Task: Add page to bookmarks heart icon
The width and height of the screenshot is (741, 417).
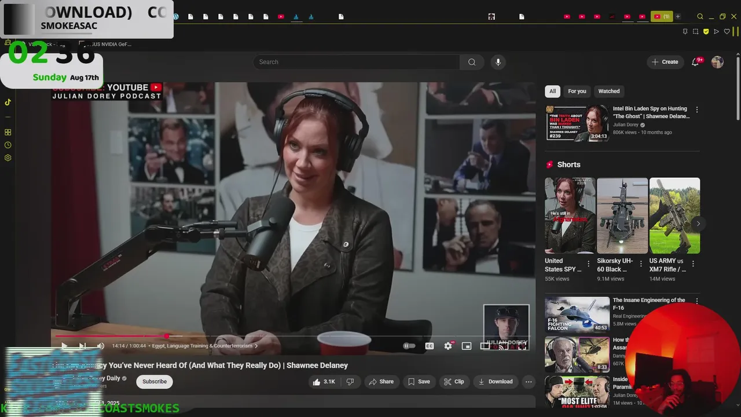Action: tap(727, 31)
